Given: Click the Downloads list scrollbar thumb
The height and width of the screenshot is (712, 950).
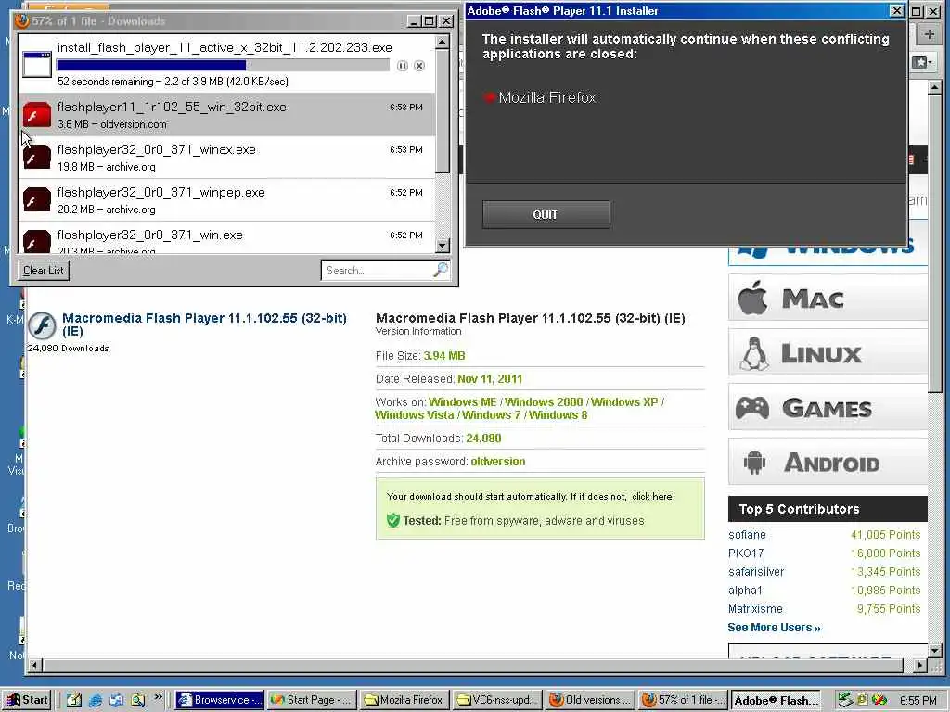Looking at the screenshot, I should 443,112.
